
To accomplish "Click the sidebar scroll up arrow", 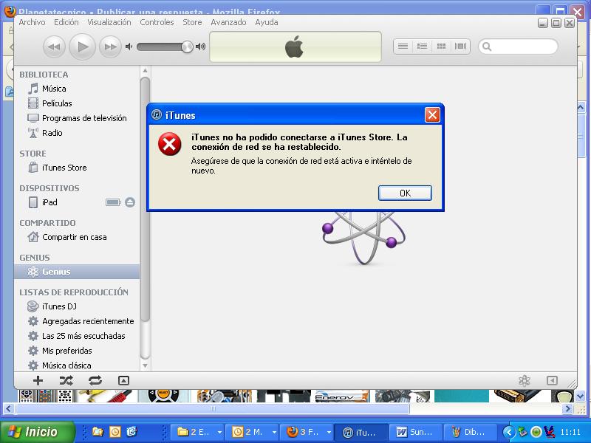I will coord(145,70).
